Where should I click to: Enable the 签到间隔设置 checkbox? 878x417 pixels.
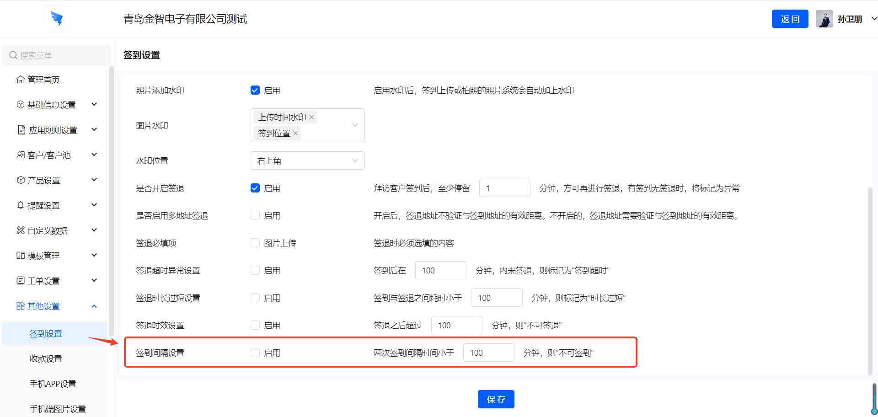[x=255, y=353]
